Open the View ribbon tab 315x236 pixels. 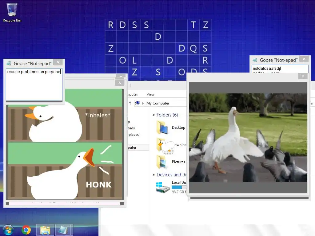click(150, 94)
